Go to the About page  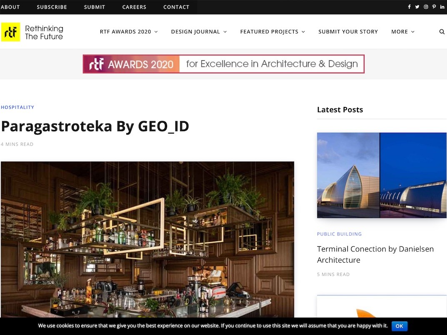point(10,7)
